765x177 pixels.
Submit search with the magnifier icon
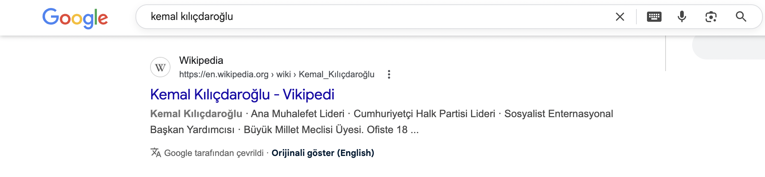741,17
